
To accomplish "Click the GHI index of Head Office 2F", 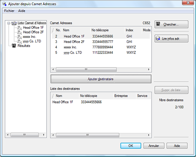I will [x=129, y=42].
